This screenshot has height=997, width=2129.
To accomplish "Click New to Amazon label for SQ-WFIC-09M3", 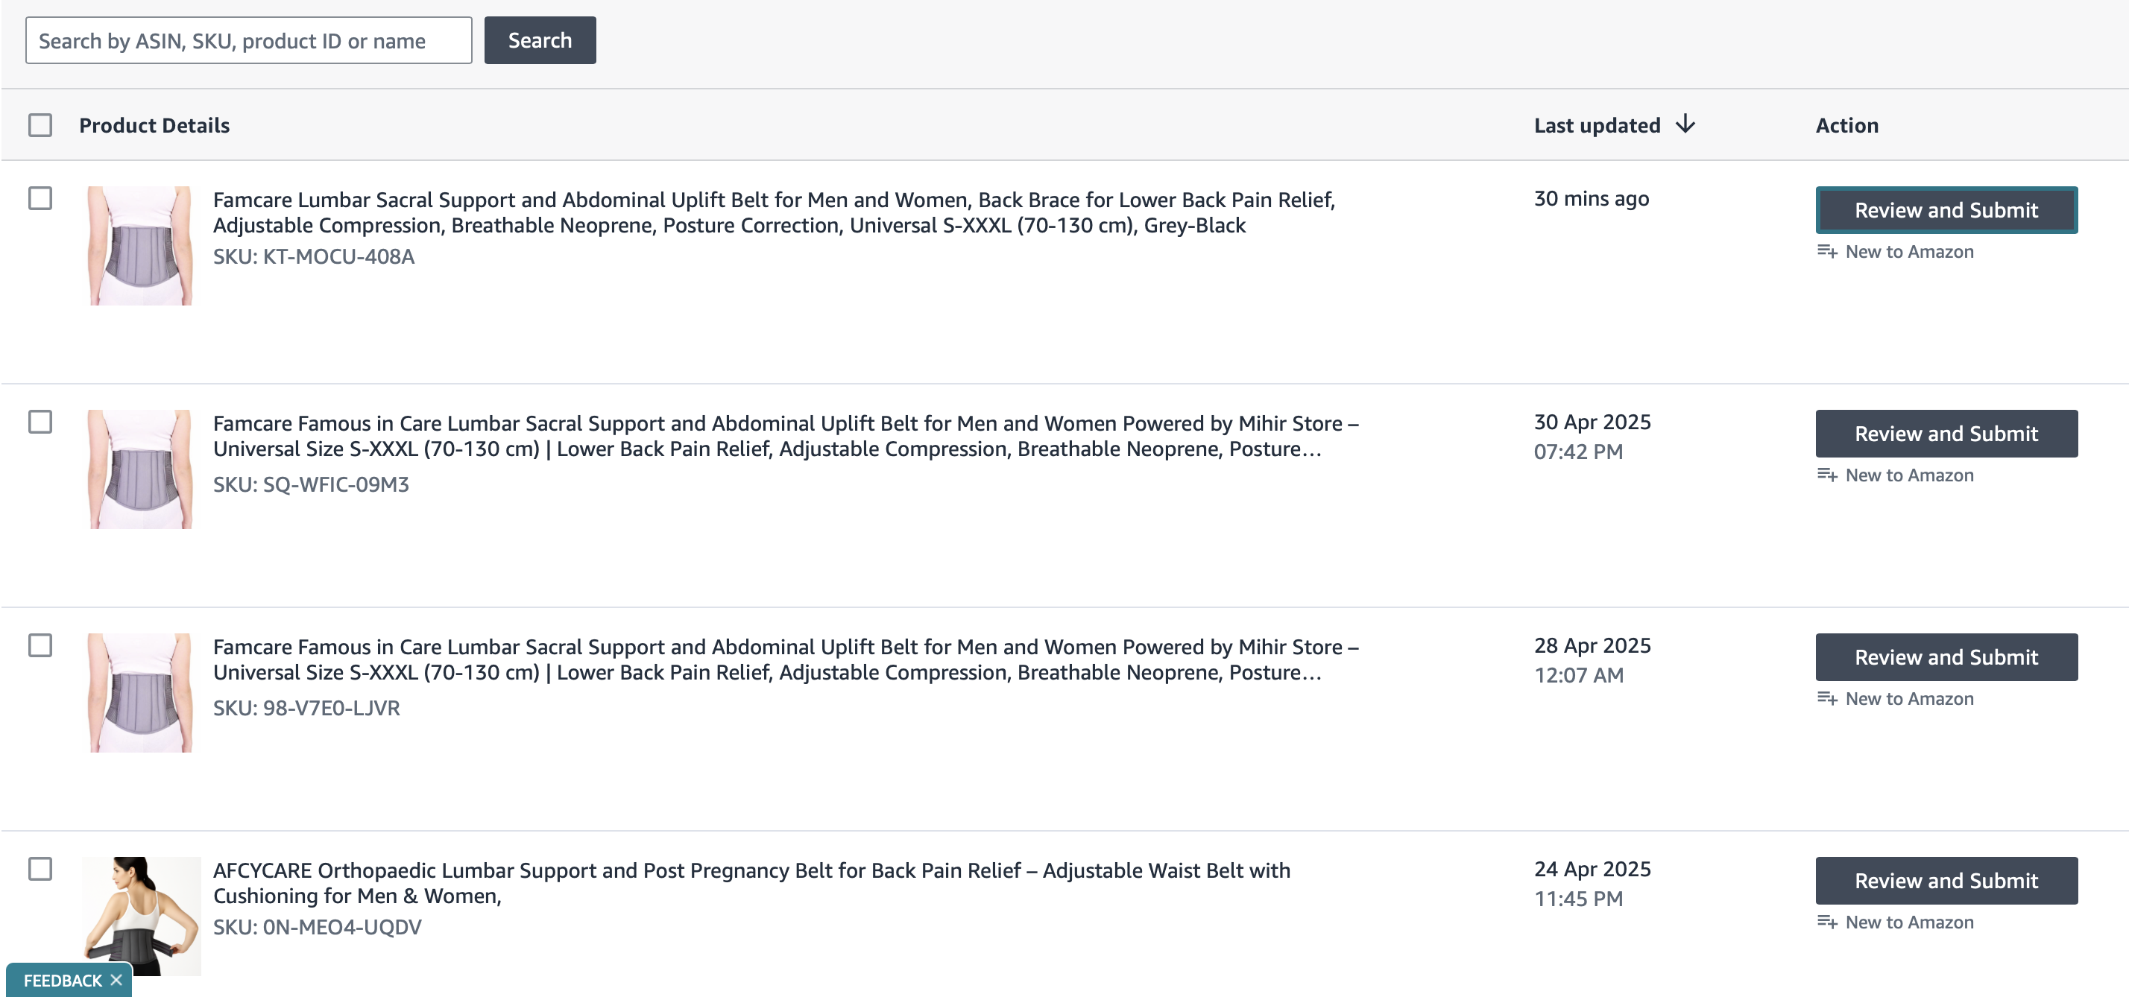I will pos(1909,476).
